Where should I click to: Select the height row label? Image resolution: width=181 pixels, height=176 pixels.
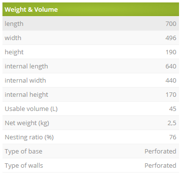pyautogui.click(x=14, y=52)
